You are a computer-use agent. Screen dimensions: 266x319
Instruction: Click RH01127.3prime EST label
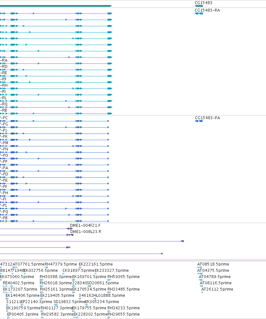tap(57, 308)
